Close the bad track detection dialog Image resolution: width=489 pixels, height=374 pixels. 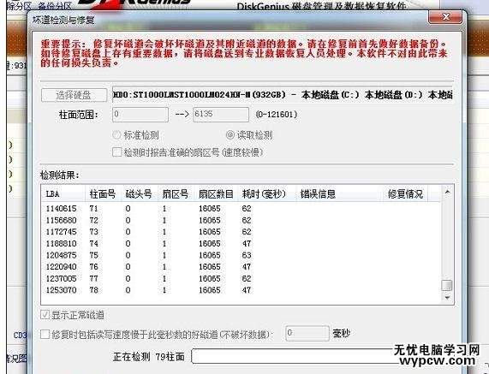point(445,17)
